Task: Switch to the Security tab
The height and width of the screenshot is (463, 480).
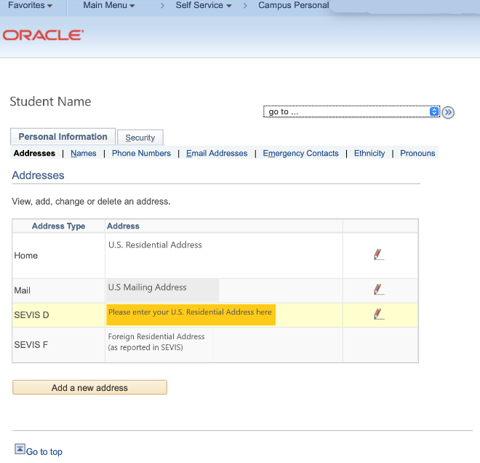Action: 140,138
